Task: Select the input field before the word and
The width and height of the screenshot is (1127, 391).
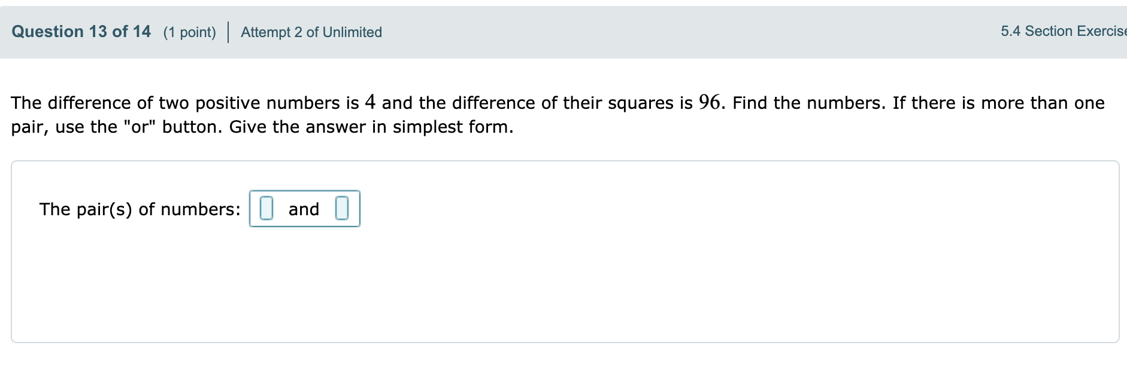Action: tap(266, 209)
